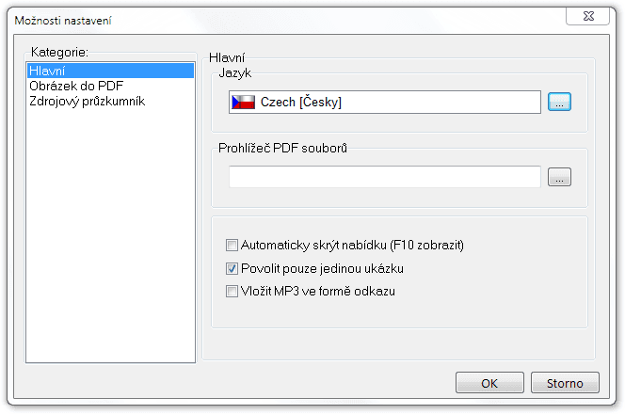Enable Automaticky skrýt nabídku checkbox

tap(232, 245)
